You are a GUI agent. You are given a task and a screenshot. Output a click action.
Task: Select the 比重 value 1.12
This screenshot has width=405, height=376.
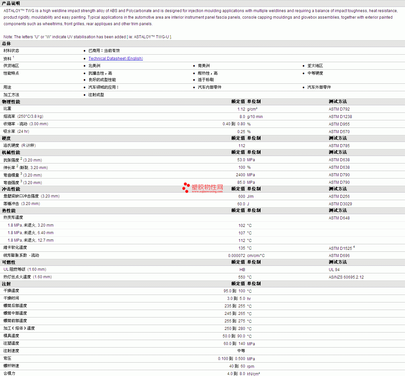(x=241, y=109)
